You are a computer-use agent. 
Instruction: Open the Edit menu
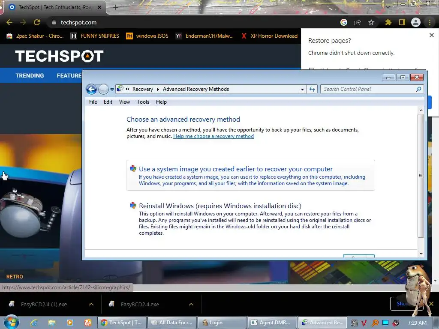click(108, 102)
